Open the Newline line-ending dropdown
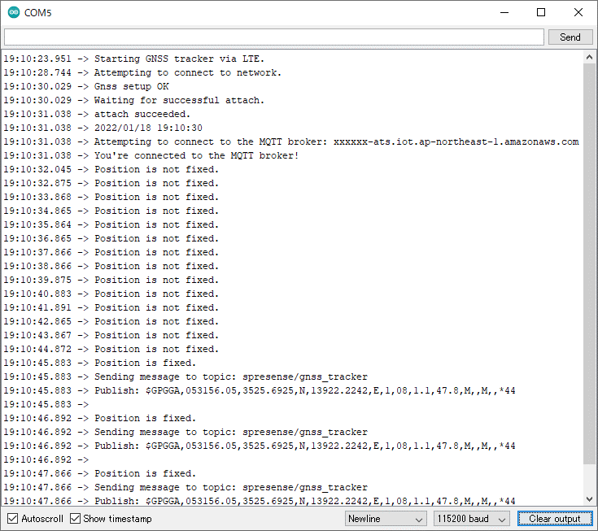 tap(386, 519)
